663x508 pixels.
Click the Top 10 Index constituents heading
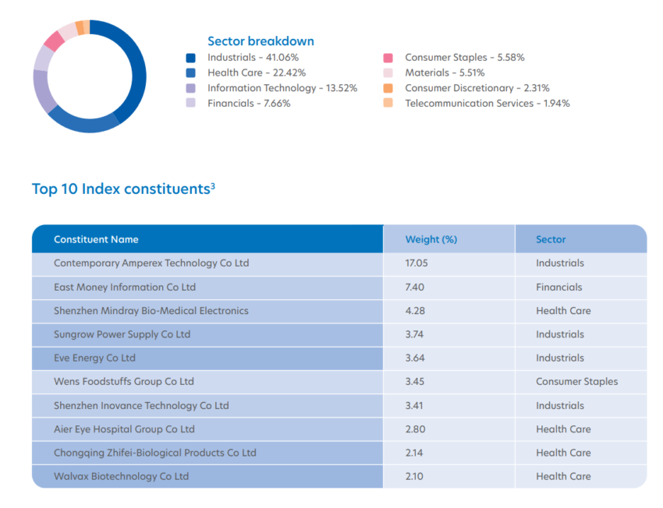(123, 189)
